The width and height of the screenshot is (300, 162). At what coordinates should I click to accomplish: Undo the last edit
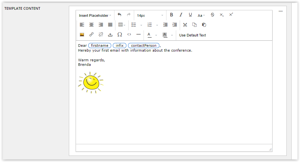coord(120,15)
